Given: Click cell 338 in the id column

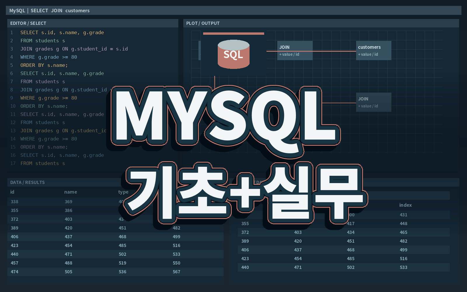Looking at the screenshot, I should [x=15, y=201].
